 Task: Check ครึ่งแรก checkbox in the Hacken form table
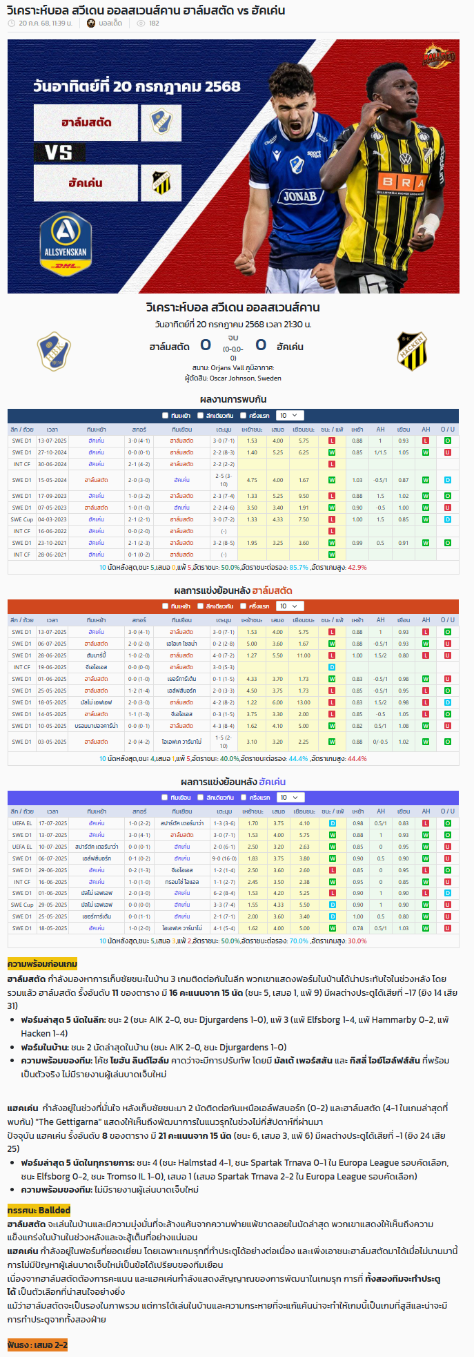244,798
